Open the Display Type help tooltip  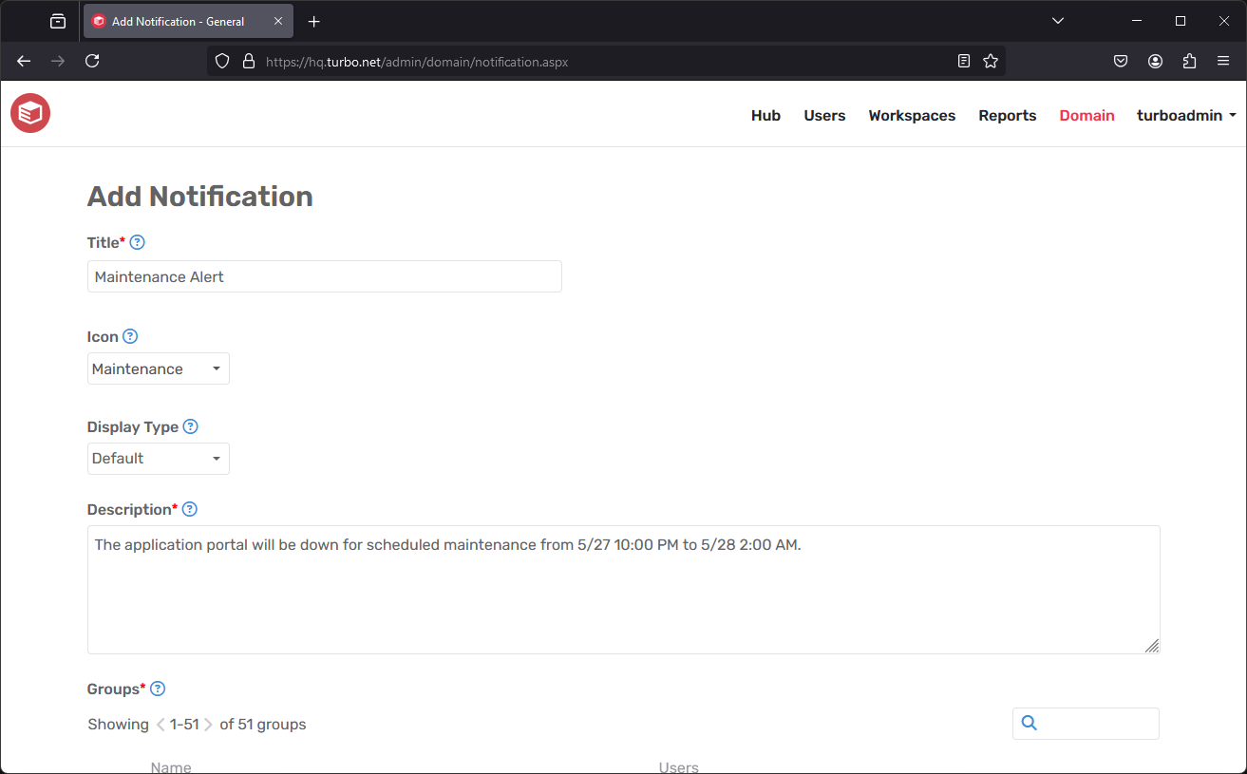coord(190,426)
